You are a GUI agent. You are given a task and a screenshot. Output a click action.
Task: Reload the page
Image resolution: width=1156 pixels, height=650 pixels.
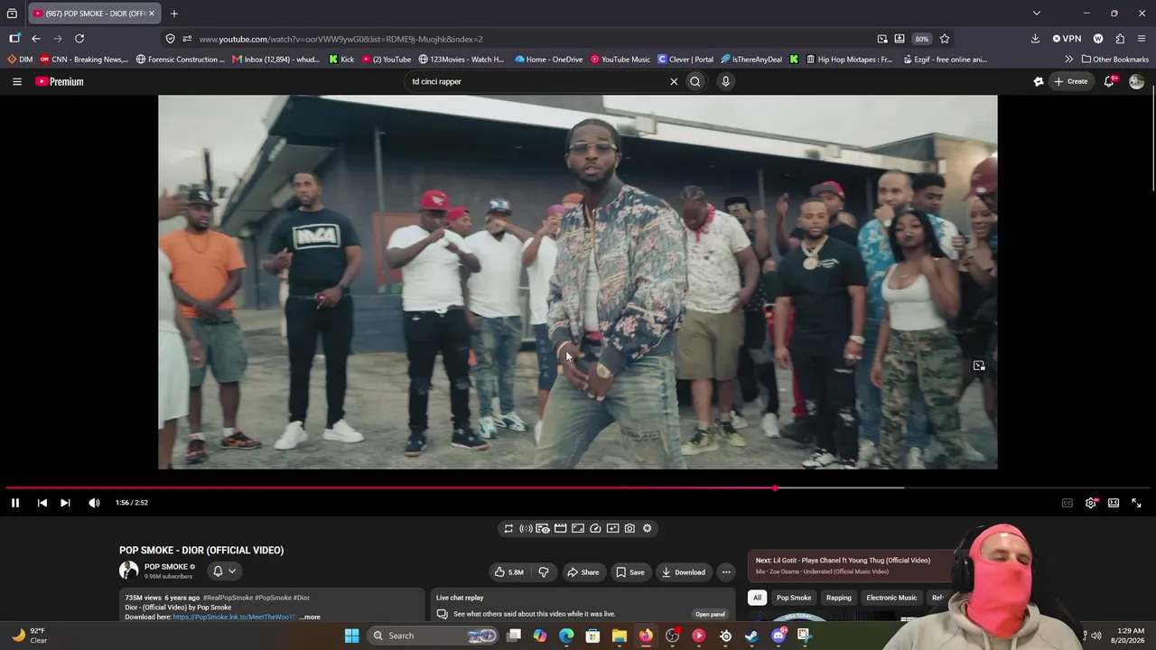click(79, 39)
